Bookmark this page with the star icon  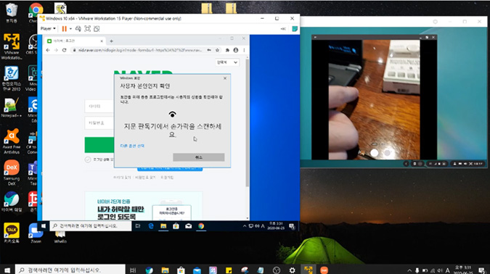[x=217, y=50]
